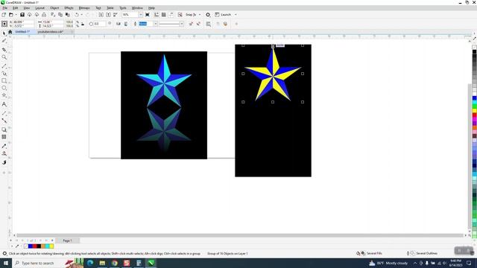Select the Connector tool
Image resolution: width=477 pixels, height=268 pixels.
tap(4, 121)
